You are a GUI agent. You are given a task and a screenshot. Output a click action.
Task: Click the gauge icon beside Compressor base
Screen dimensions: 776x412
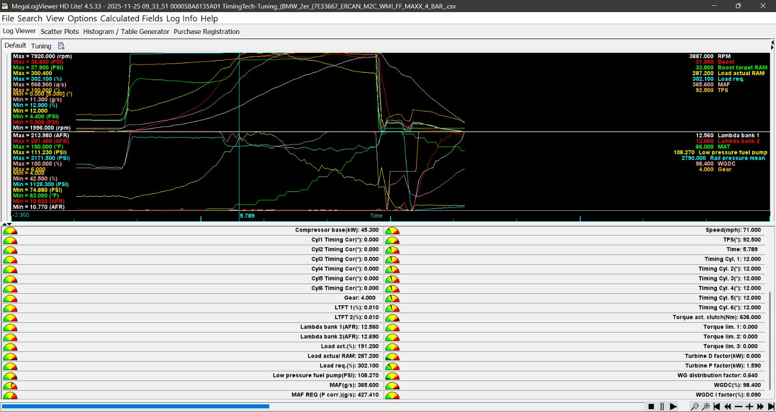point(10,231)
